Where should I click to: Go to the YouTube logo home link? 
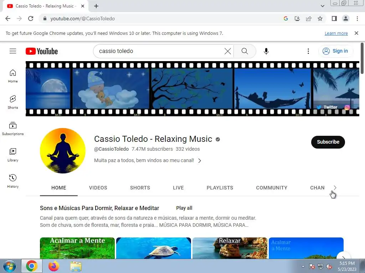pyautogui.click(x=42, y=51)
